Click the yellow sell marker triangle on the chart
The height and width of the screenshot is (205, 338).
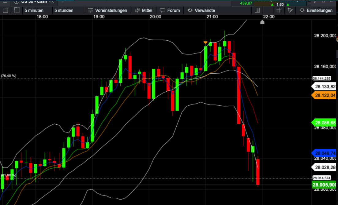click(x=205, y=42)
